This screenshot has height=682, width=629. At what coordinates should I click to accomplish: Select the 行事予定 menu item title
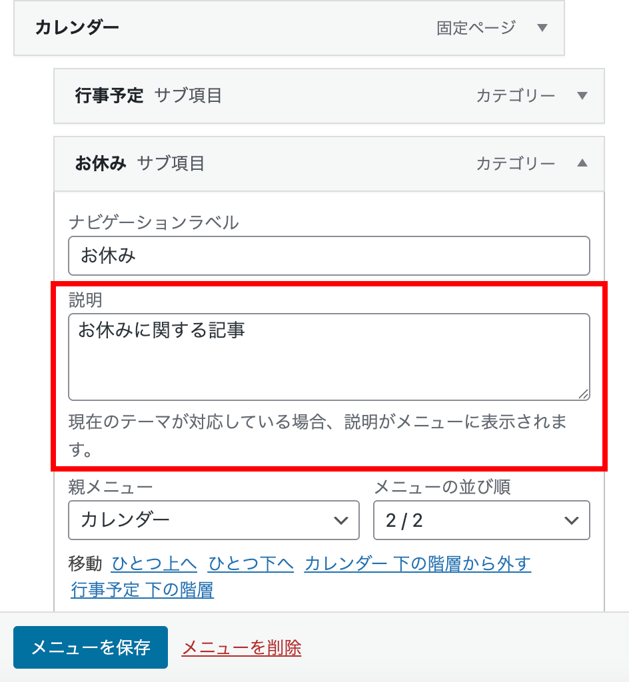[x=109, y=96]
